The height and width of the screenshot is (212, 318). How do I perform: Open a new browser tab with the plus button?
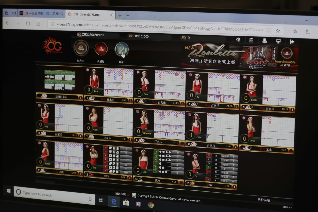pos(119,15)
